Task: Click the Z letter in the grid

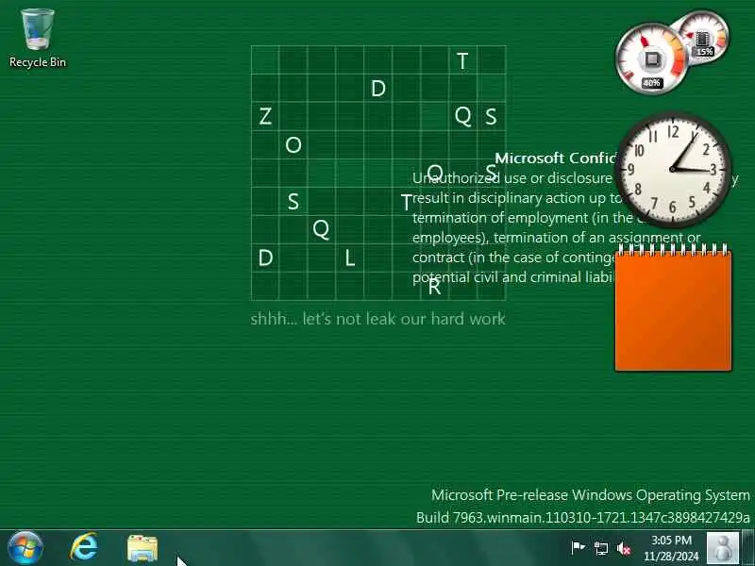Action: click(265, 116)
